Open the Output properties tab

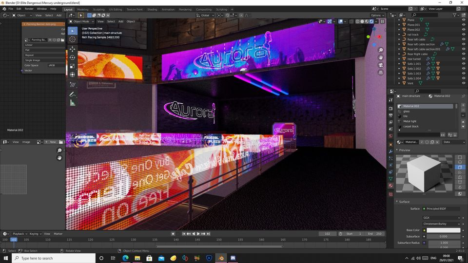click(x=390, y=115)
